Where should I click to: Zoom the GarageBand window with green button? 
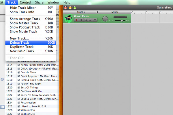pyautogui.click(x=75, y=7)
